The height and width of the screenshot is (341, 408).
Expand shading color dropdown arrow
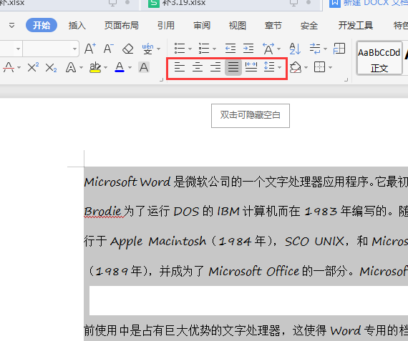click(x=306, y=68)
